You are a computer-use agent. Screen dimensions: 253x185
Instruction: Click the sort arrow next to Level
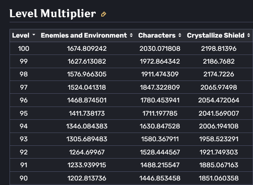[x=34, y=36]
